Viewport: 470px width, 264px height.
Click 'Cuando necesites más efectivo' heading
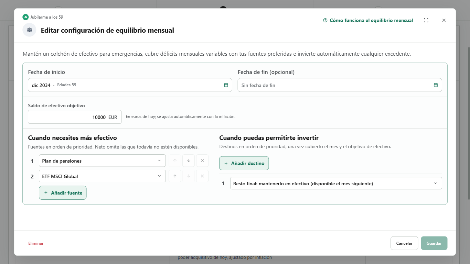coord(73,138)
